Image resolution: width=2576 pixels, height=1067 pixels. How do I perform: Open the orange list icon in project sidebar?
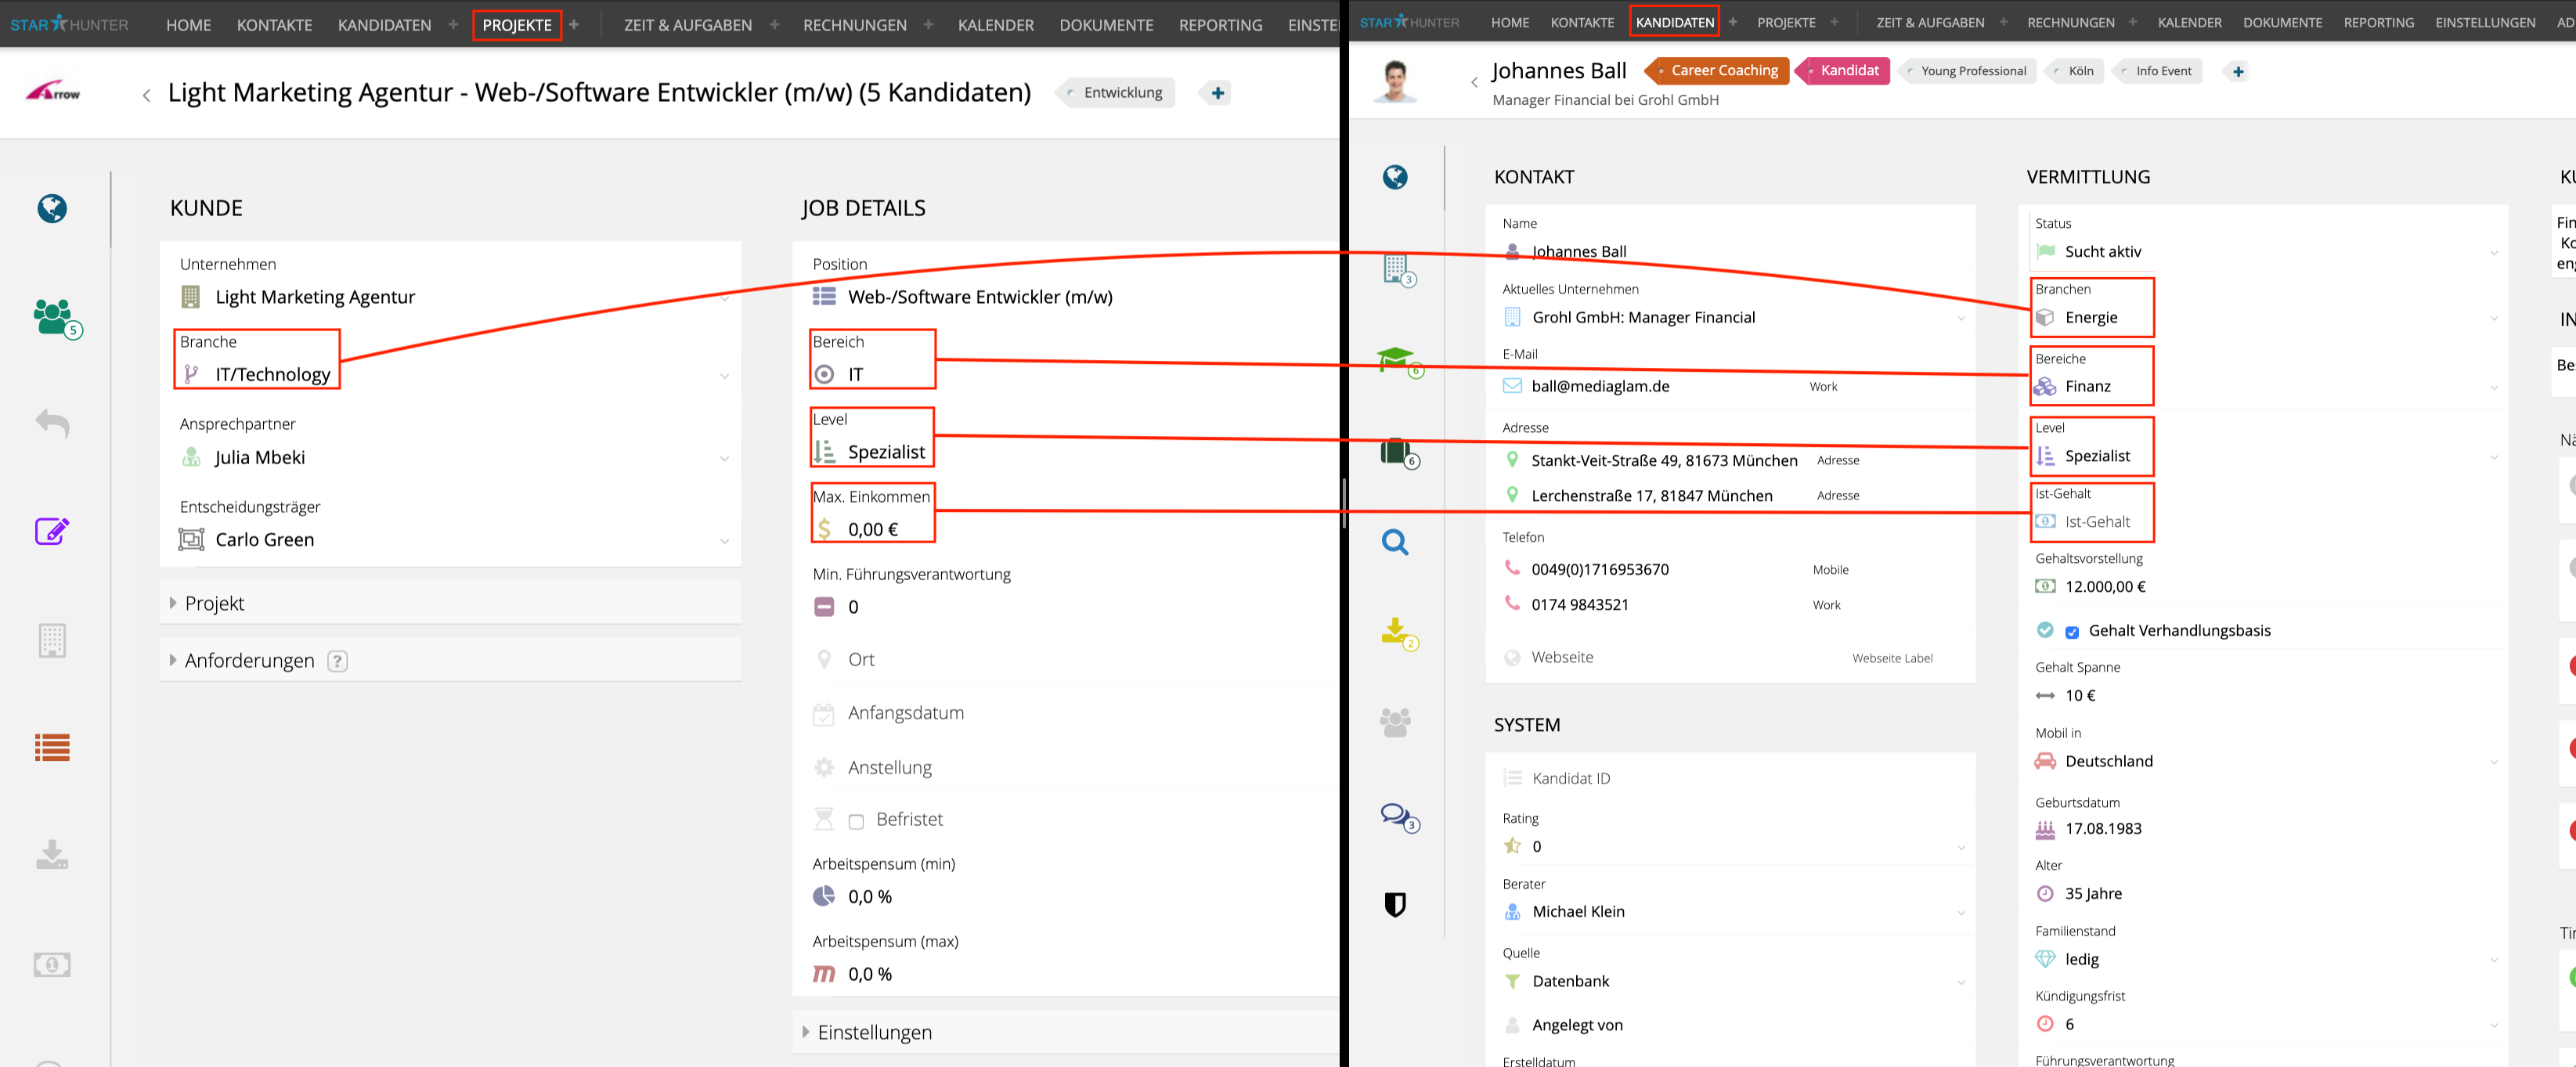tap(52, 747)
